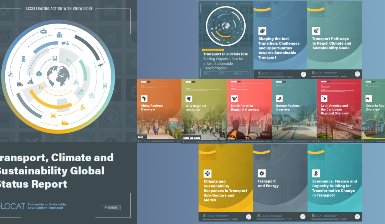Click the lightning bolt icon above Transport and Energy
385x224 pixels.
click(262, 173)
